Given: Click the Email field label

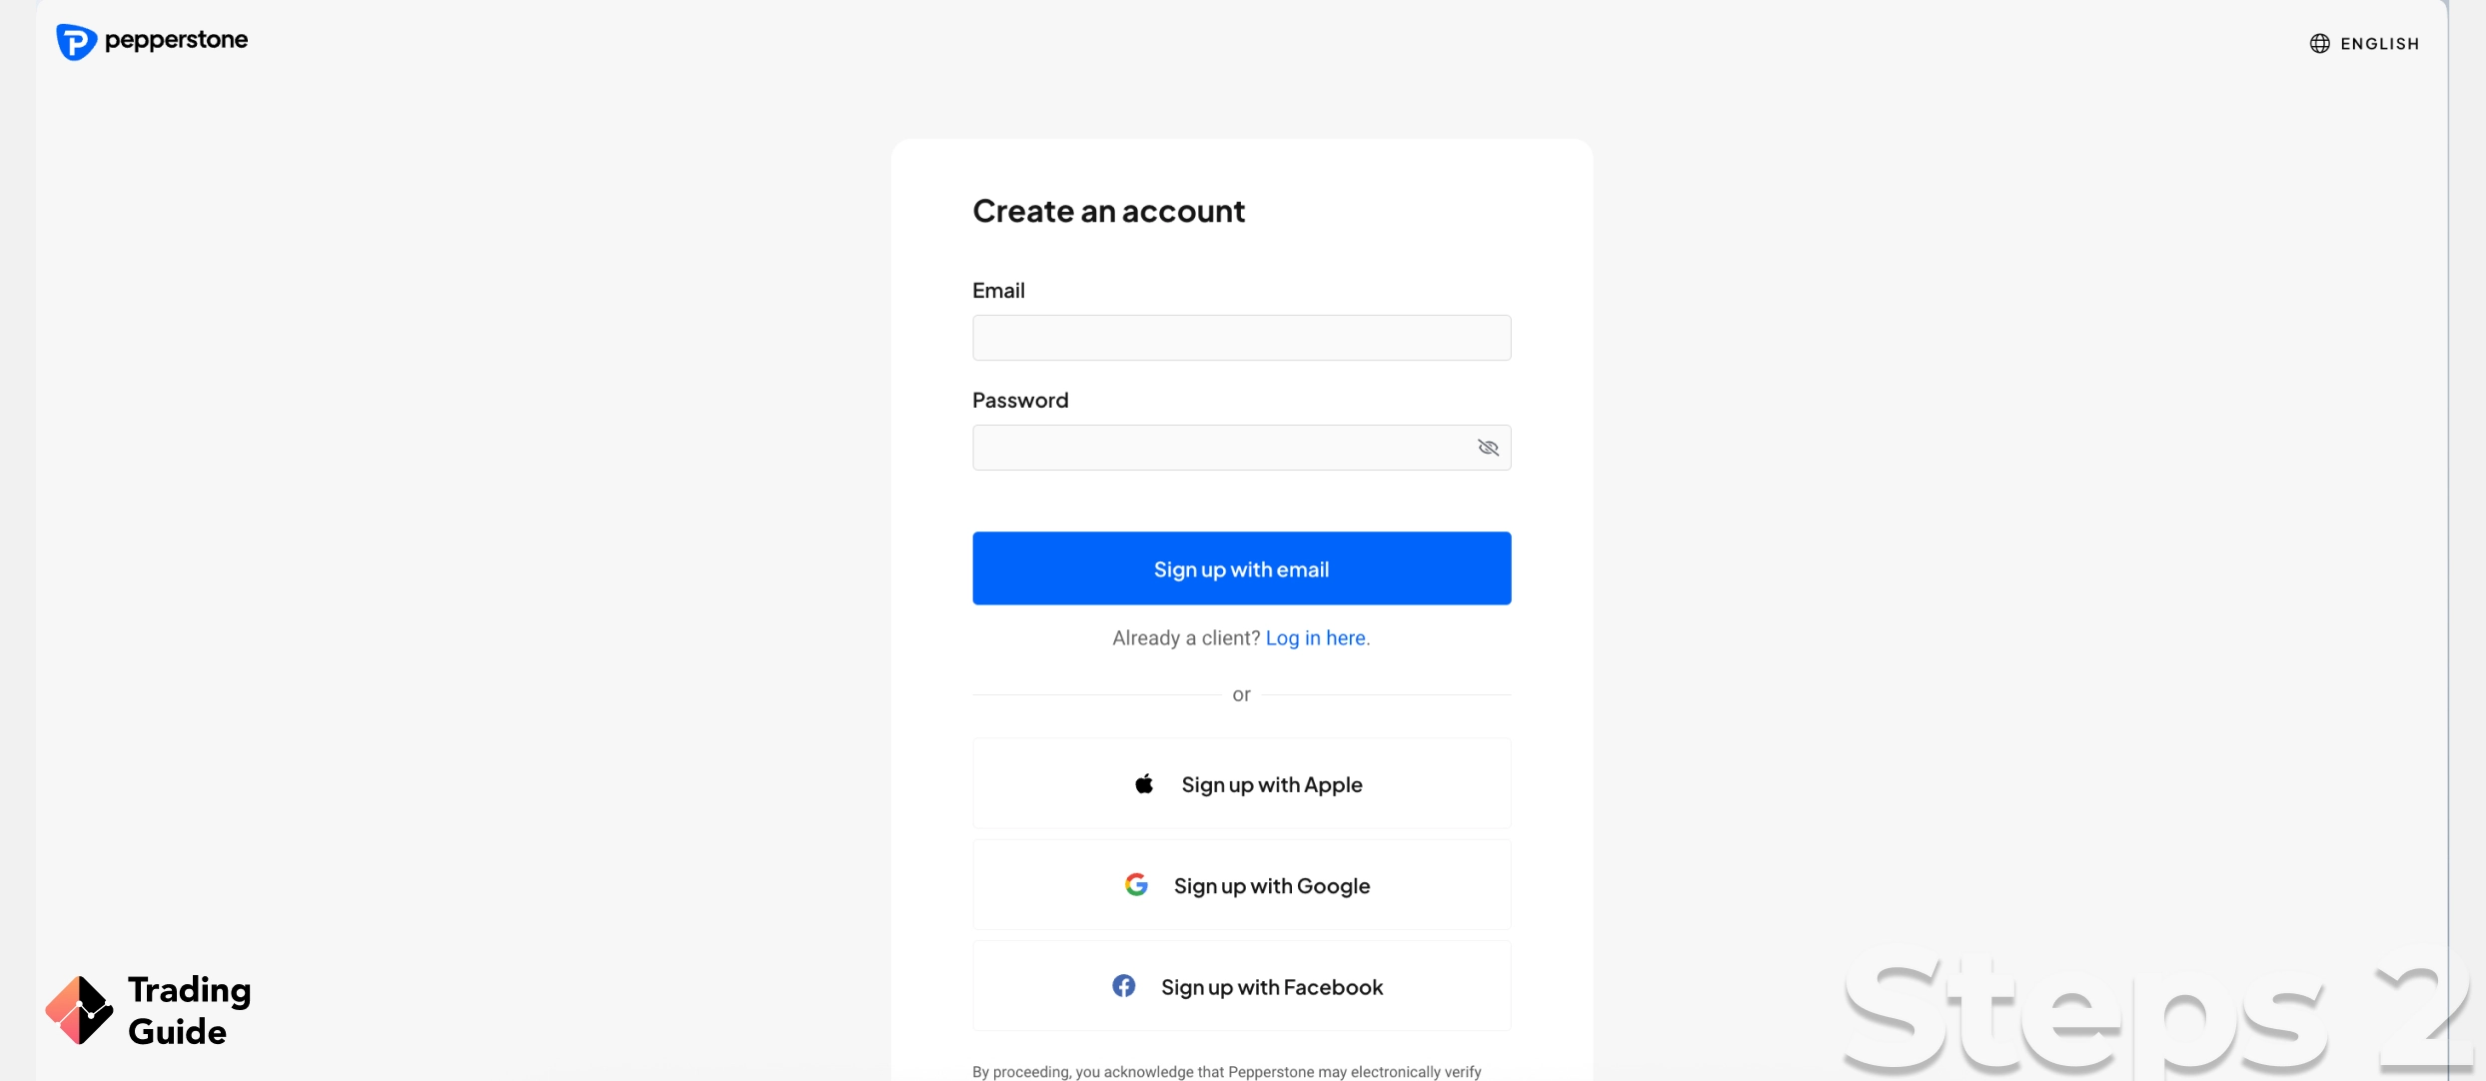Looking at the screenshot, I should (998, 291).
